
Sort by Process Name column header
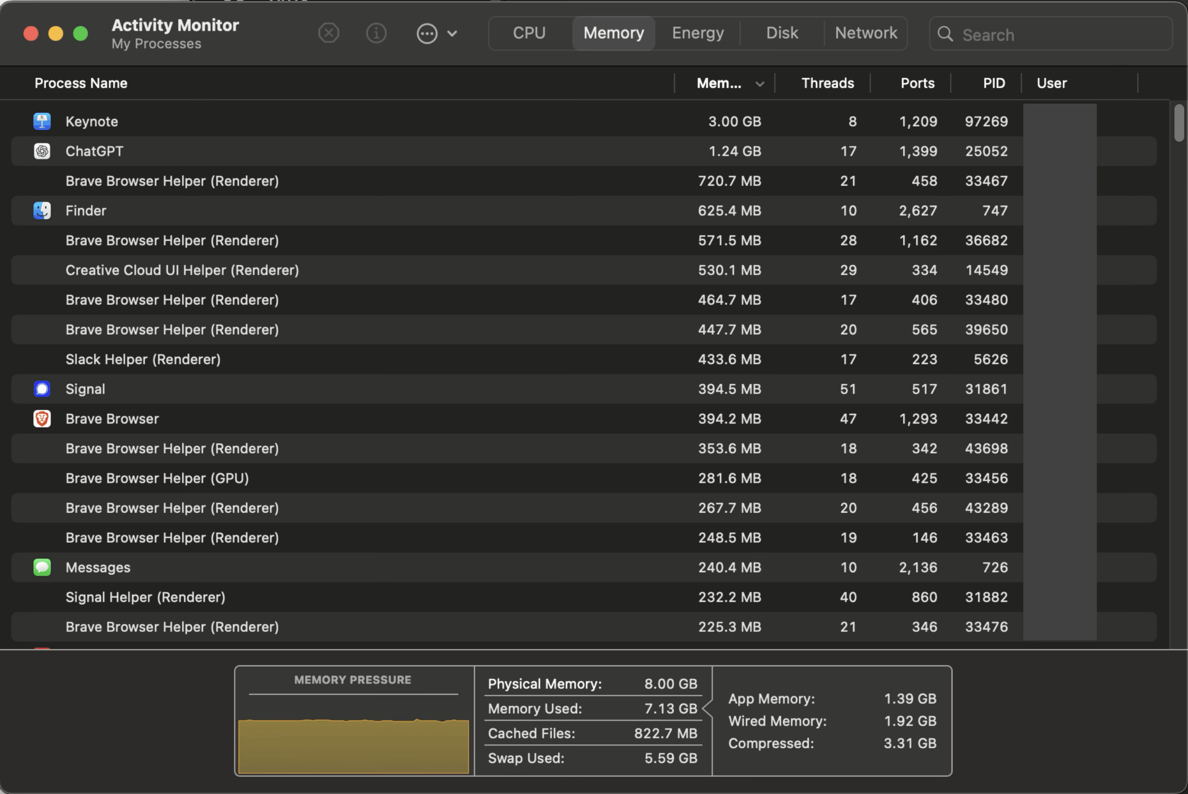(x=81, y=83)
